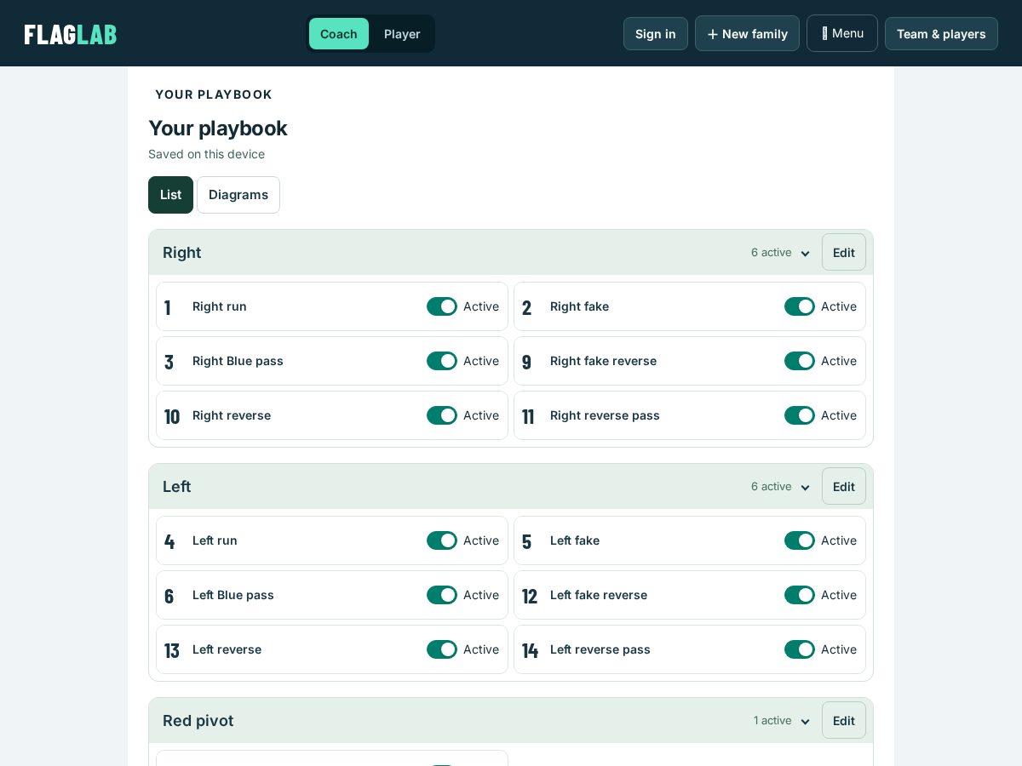Select the Diagrams view tab
The image size is (1022, 766).
[238, 195]
